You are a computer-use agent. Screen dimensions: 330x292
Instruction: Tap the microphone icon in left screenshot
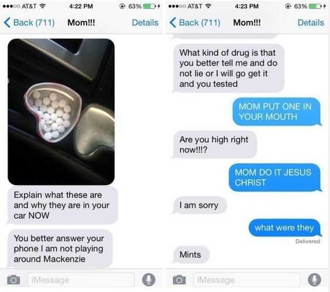[x=149, y=280]
